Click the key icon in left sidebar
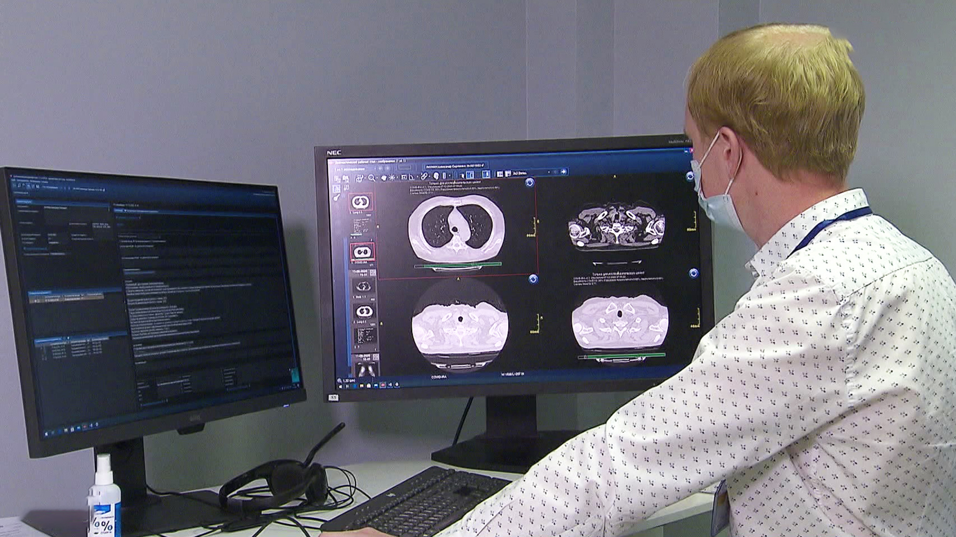The image size is (956, 537). click(x=337, y=198)
